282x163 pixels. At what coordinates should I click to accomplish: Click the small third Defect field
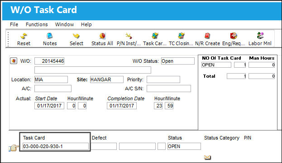click(162, 146)
